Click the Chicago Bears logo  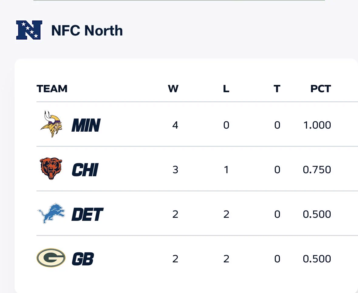[51, 169]
